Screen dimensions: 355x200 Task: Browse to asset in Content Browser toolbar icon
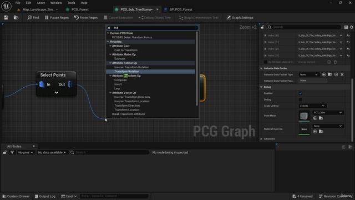click(16, 17)
